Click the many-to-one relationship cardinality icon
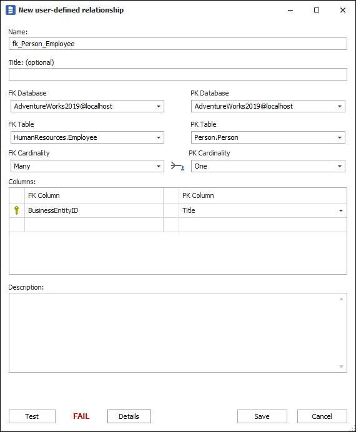356x432 pixels. click(x=177, y=166)
